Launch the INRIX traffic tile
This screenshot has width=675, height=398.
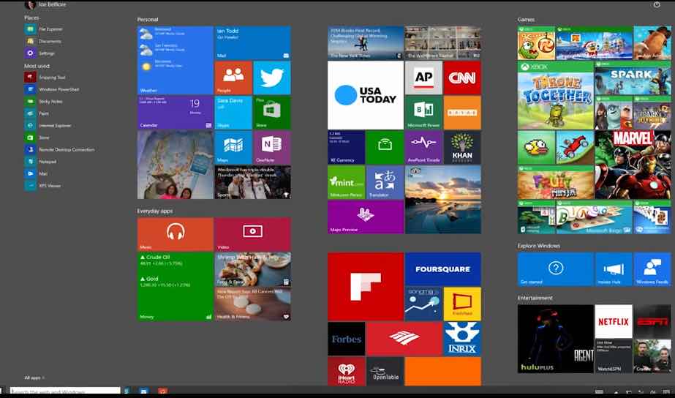[x=462, y=339]
